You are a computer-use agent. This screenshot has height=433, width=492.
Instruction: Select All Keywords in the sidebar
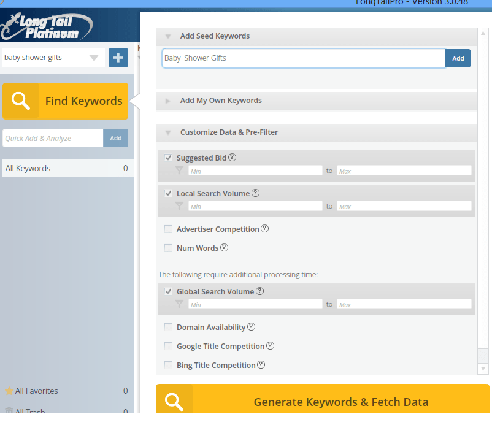(x=68, y=168)
